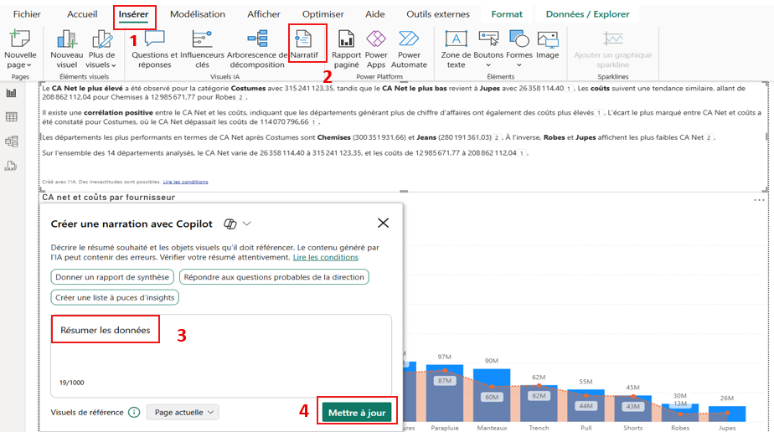The height and width of the screenshot is (432, 774).
Task: Insert Arborescence de décomposition visual
Action: [x=256, y=48]
